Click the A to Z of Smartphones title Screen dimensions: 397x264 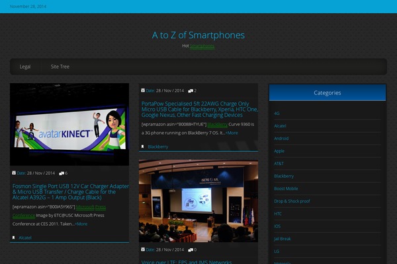click(198, 35)
